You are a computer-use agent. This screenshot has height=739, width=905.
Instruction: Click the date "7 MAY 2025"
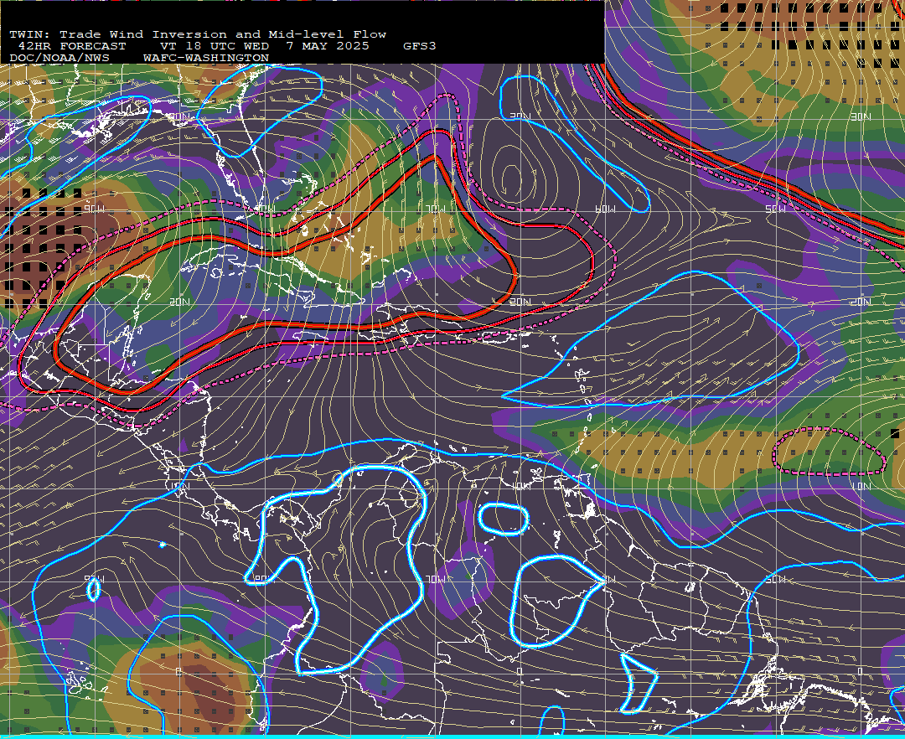[328, 46]
